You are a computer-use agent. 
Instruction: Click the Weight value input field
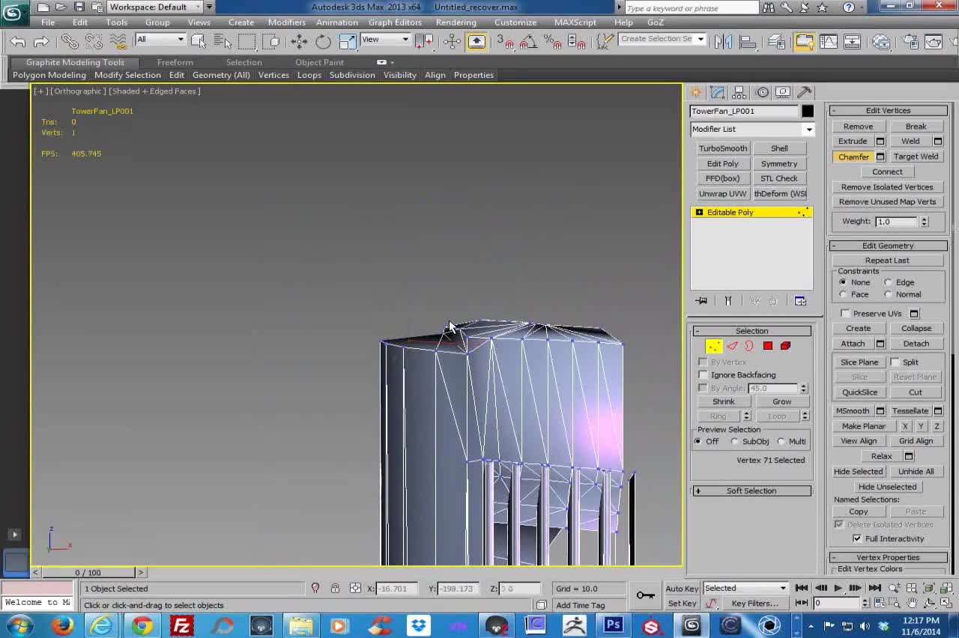[x=896, y=222]
